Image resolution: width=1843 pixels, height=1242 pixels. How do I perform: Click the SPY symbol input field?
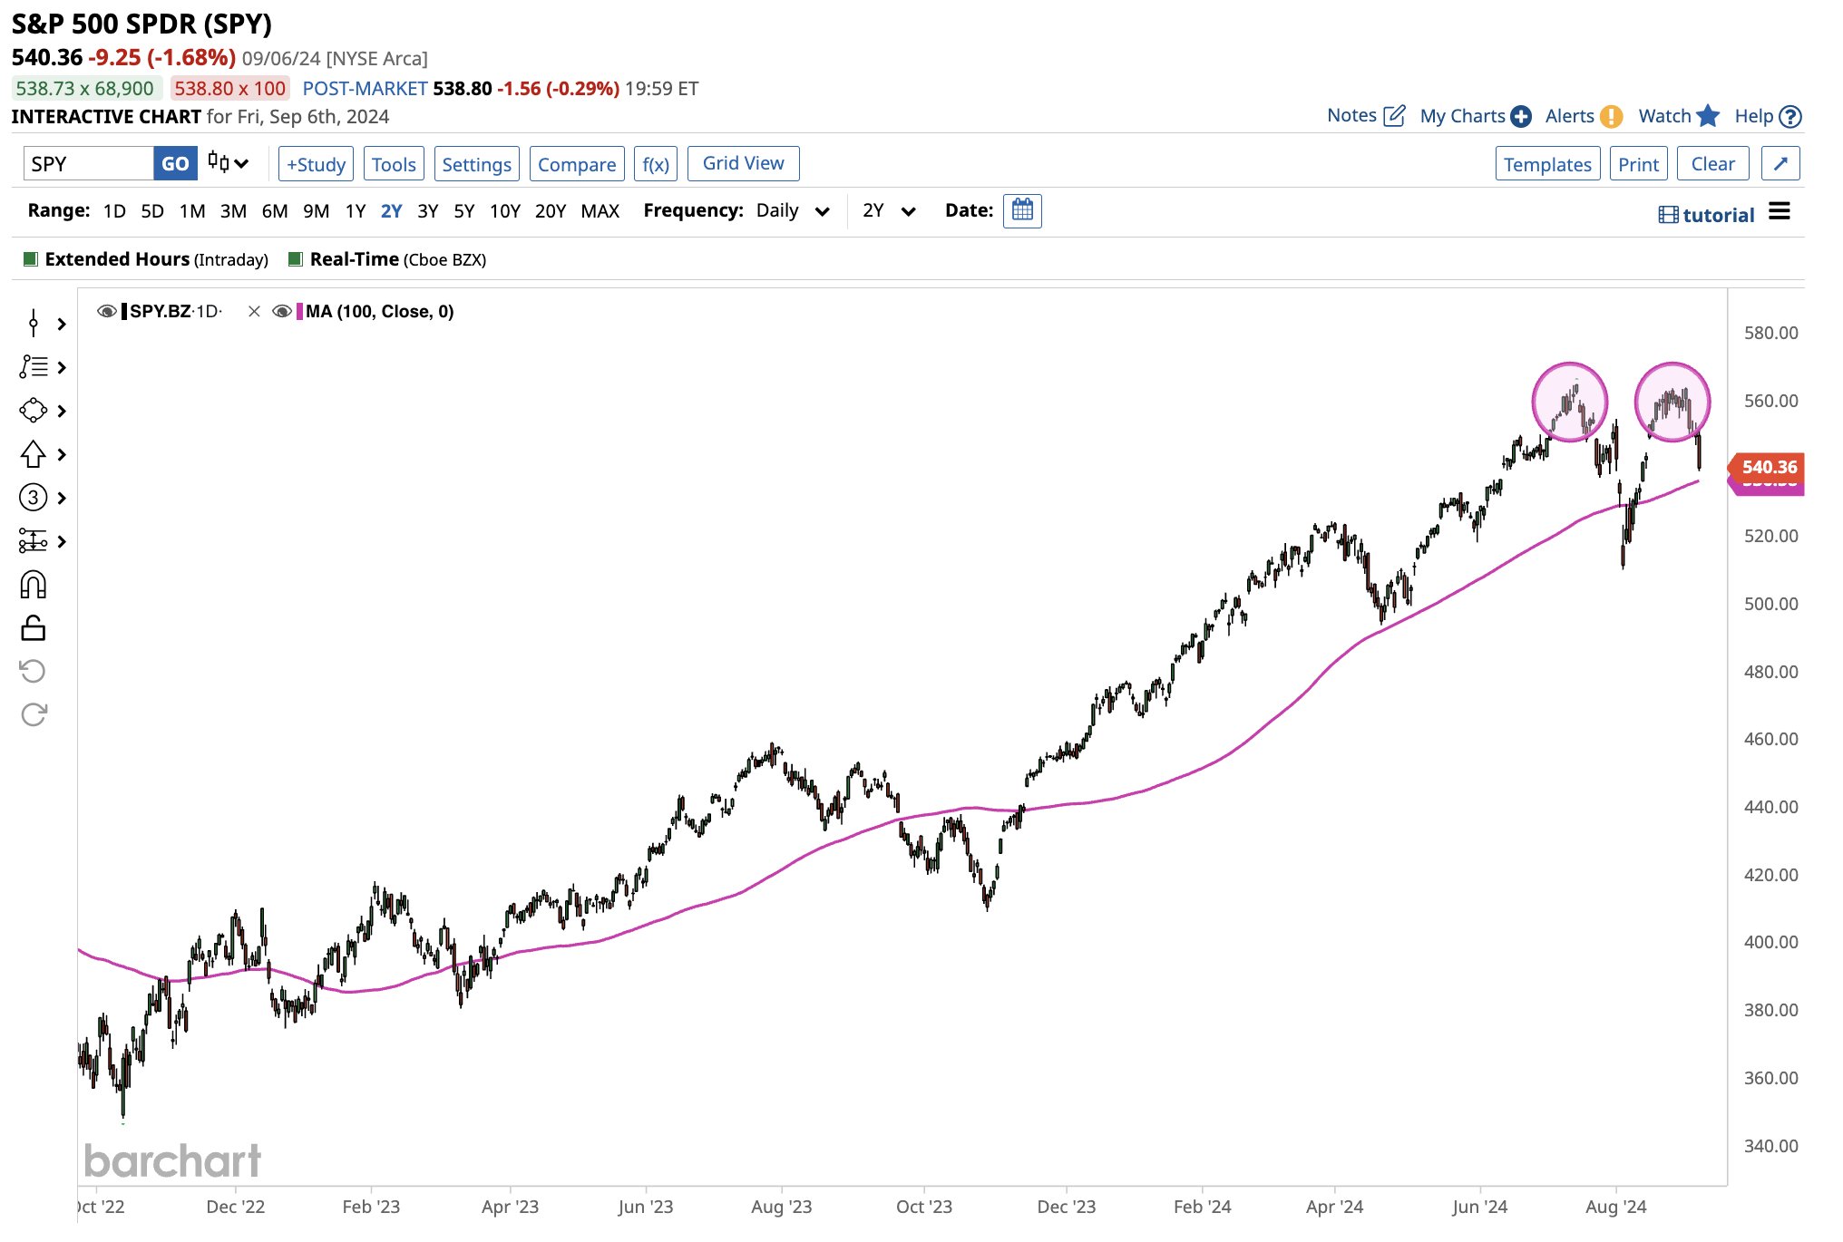pyautogui.click(x=88, y=164)
